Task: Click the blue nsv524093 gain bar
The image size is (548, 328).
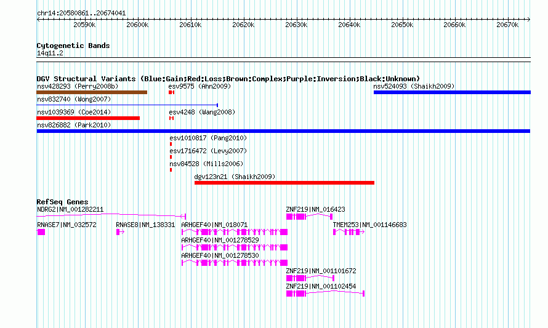Action: click(452, 92)
